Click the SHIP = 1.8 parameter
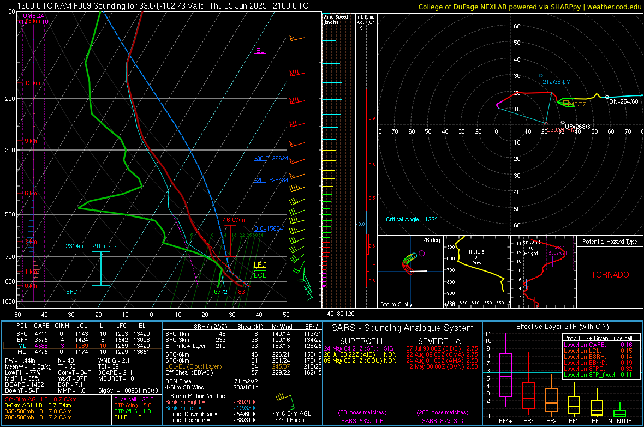644x427 pixels. tap(128, 417)
